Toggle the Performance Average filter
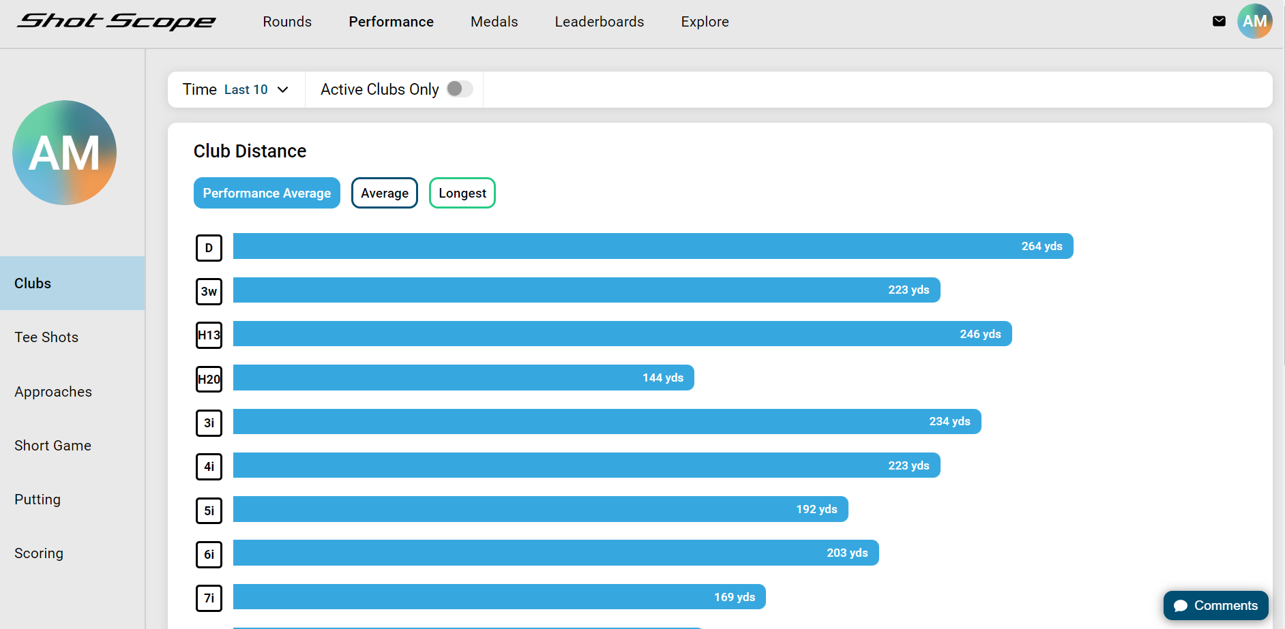 coord(267,193)
